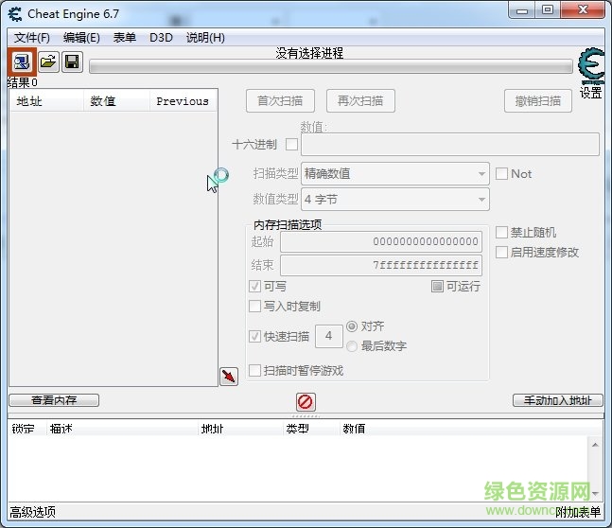Click the save floppy disk icon
Image resolution: width=612 pixels, height=528 pixels.
click(x=72, y=62)
